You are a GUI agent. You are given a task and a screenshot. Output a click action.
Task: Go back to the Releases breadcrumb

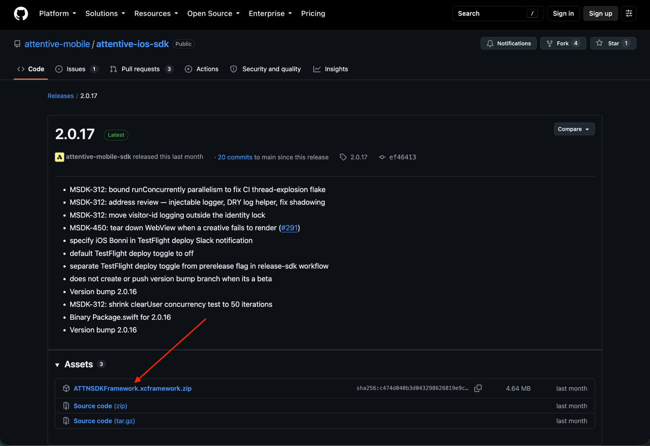coord(60,96)
